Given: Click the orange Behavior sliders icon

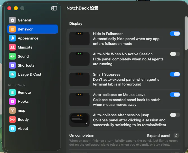Looking at the screenshot, I should 12,29.
